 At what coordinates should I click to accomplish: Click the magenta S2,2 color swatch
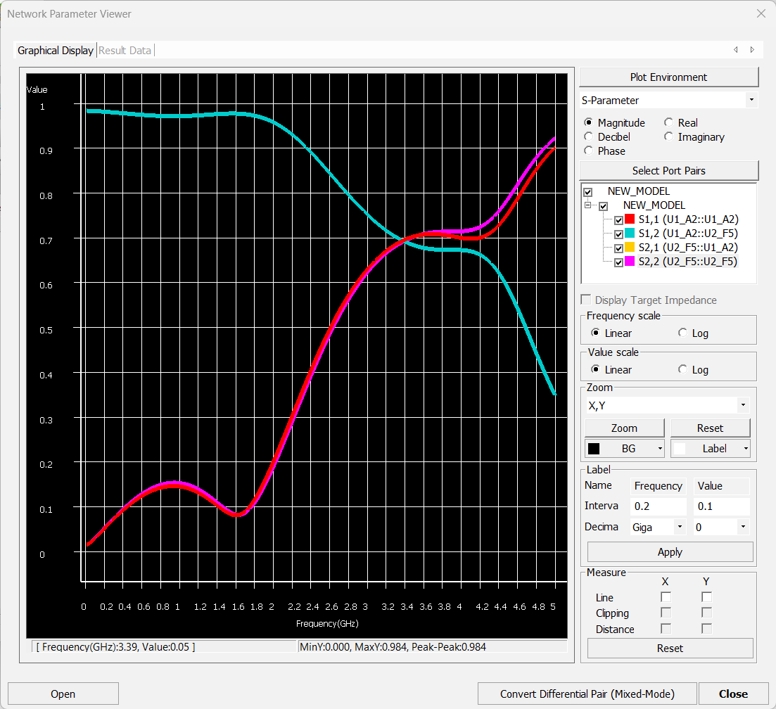[630, 261]
